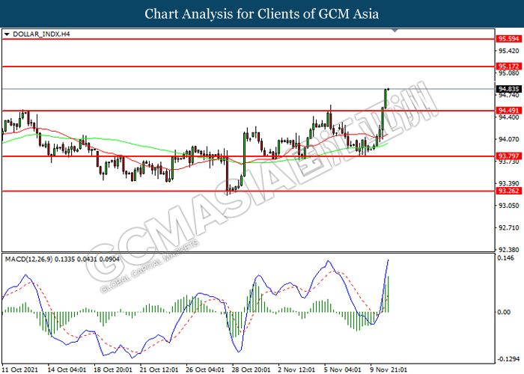Select the DOLLAR_INDX.H4 chart label

(41, 34)
